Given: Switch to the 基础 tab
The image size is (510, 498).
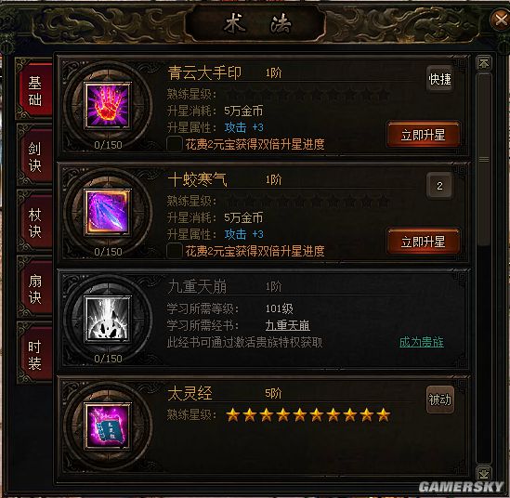Looking at the screenshot, I should (34, 90).
